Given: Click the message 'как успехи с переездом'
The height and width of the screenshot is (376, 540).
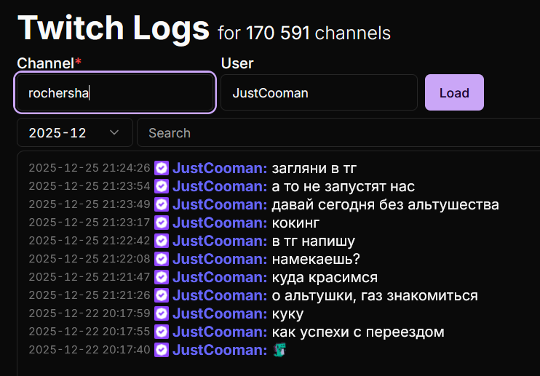Looking at the screenshot, I should coord(358,332).
